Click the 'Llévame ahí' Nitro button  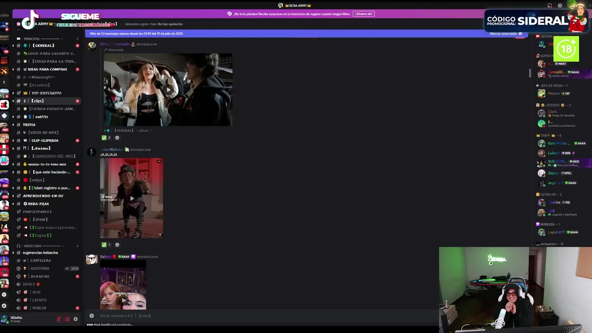tap(364, 14)
